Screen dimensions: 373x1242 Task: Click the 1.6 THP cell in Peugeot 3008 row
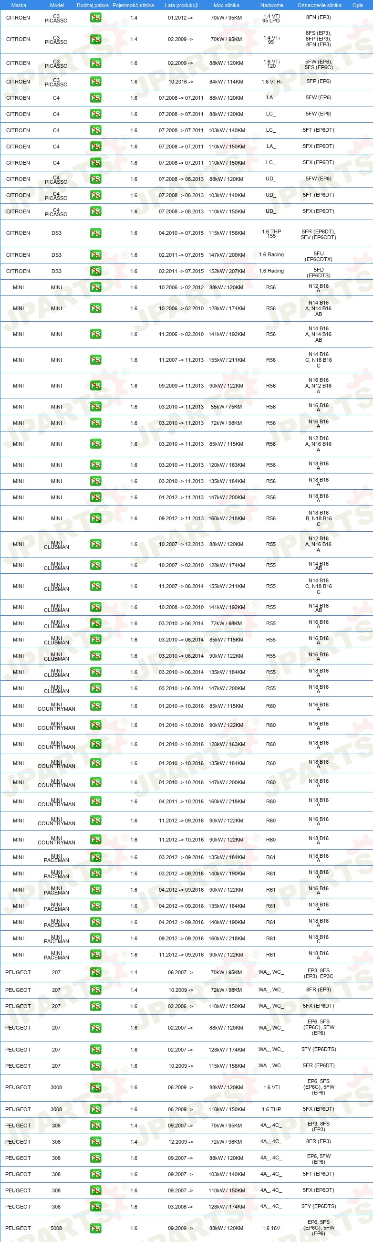pos(271,1109)
